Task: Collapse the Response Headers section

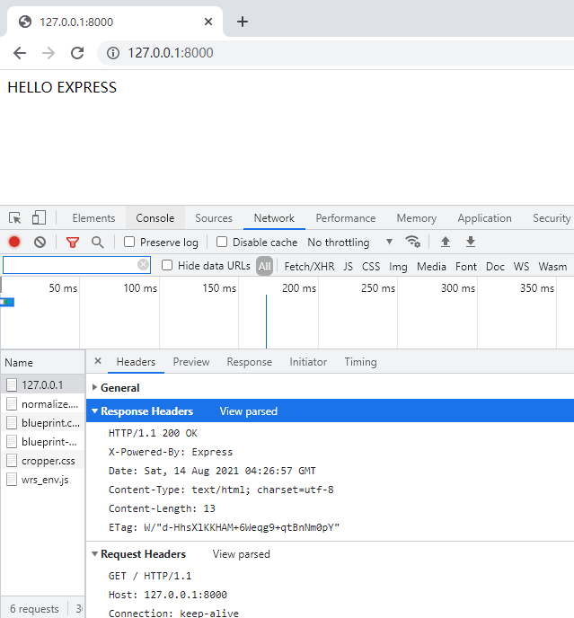Action: tap(94, 411)
